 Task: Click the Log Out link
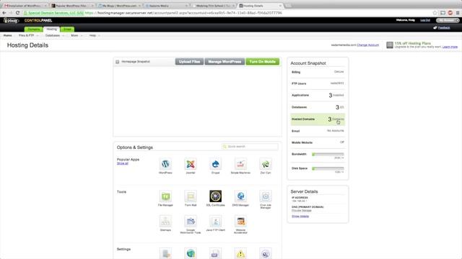[x=425, y=20]
